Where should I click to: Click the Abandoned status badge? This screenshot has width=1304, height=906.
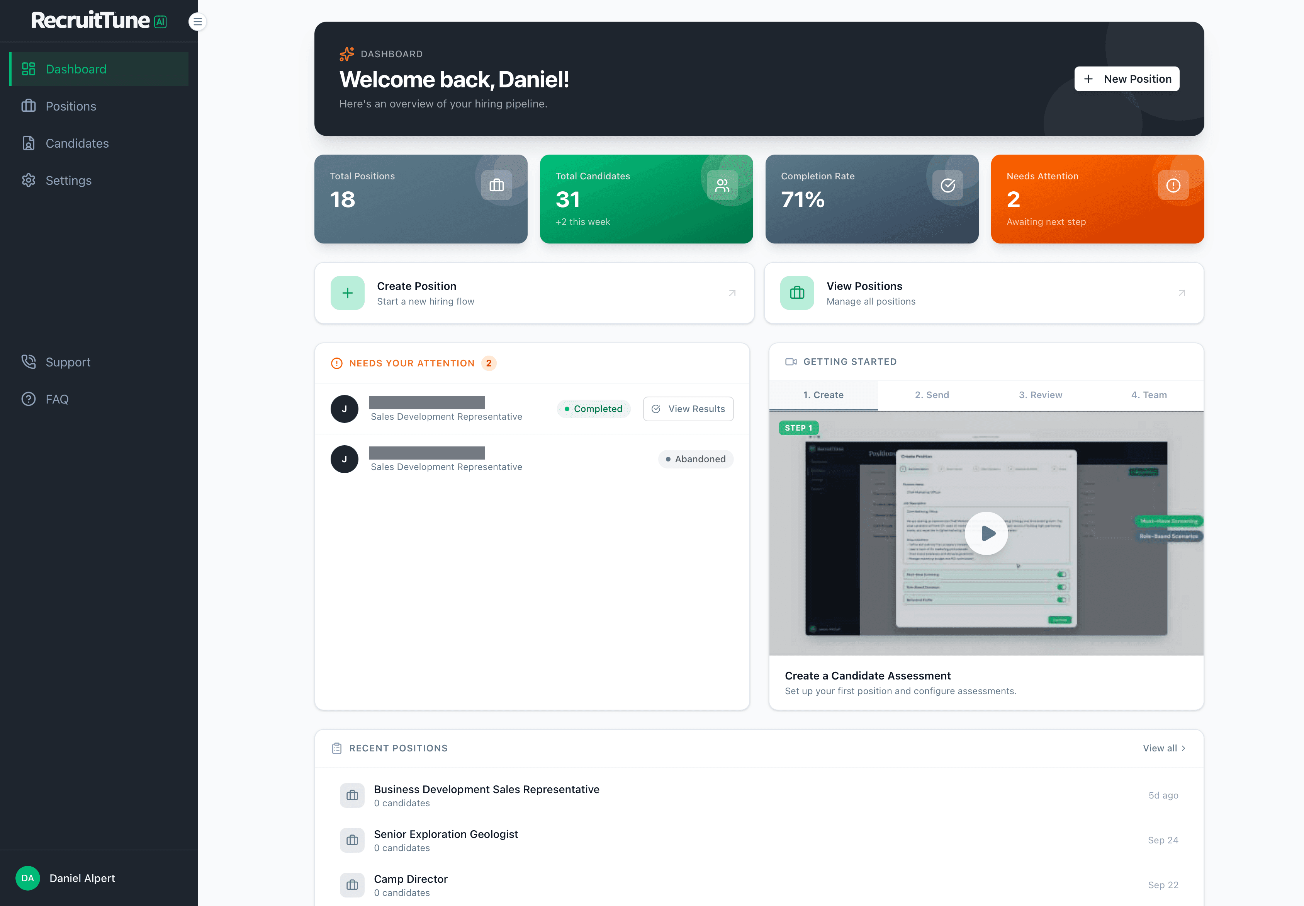point(695,459)
